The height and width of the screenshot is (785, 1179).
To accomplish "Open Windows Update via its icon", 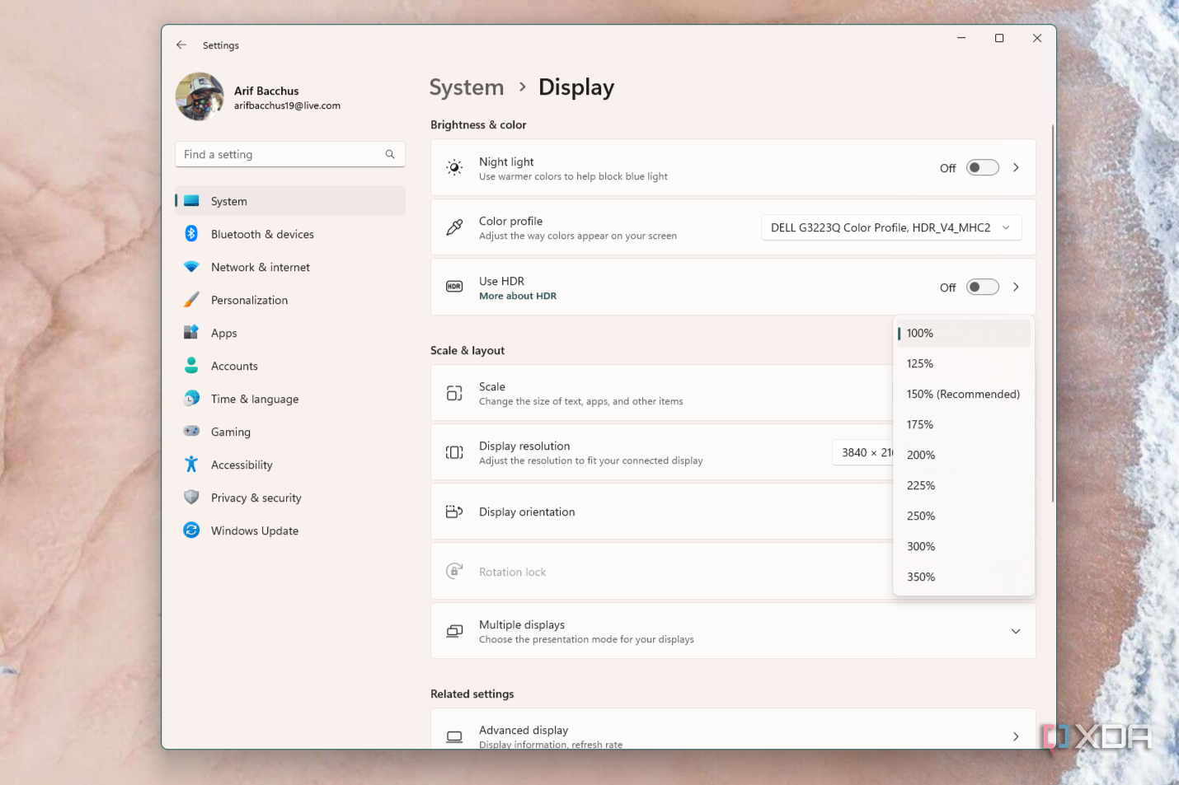I will 191,530.
